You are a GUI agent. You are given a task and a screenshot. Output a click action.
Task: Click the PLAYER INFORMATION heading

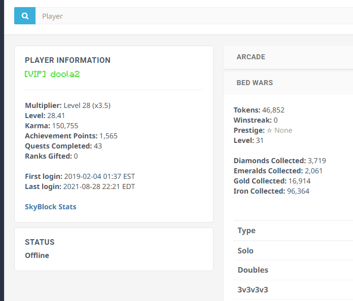[x=67, y=60]
